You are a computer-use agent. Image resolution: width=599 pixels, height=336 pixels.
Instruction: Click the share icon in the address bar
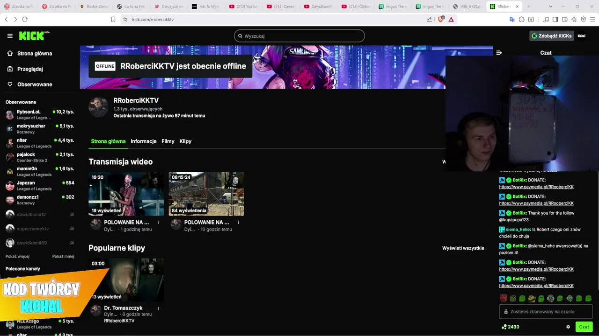pos(429,19)
